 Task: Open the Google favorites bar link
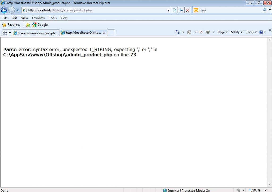click(x=40, y=25)
